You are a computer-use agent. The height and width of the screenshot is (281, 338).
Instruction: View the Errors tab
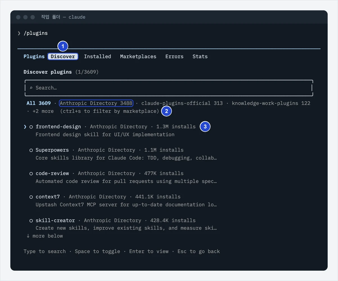coord(174,57)
